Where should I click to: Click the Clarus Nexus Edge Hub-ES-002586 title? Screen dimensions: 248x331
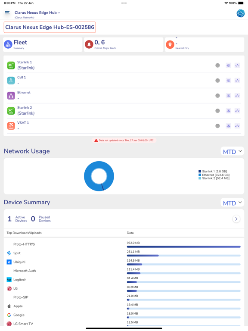click(x=50, y=27)
